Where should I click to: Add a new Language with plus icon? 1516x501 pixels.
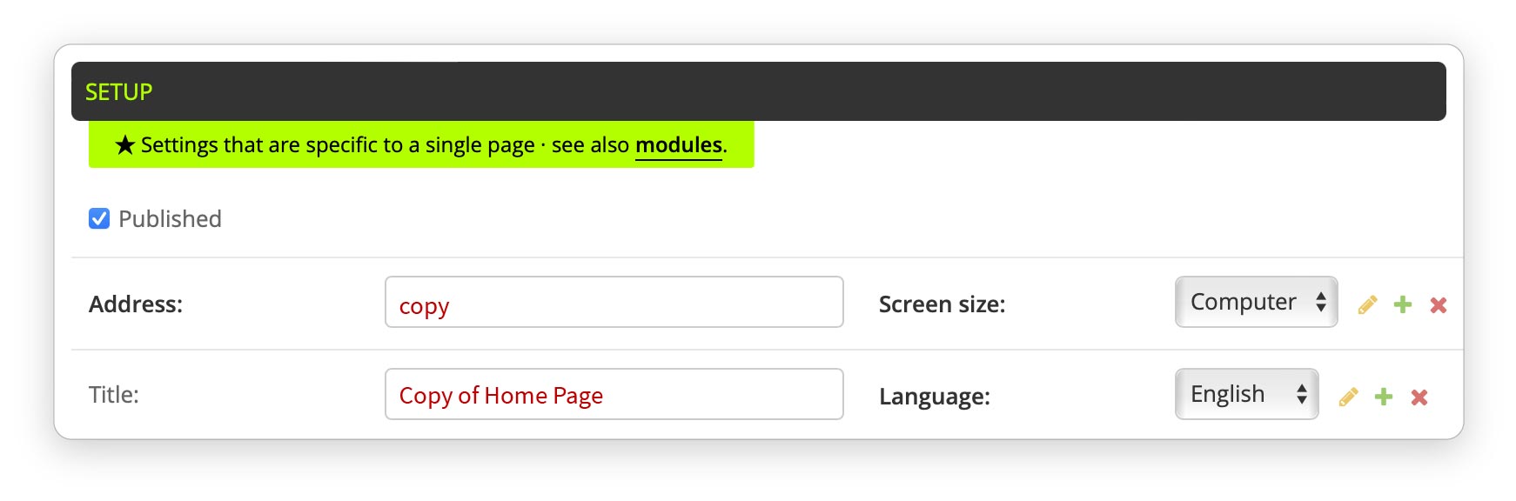pyautogui.click(x=1384, y=397)
